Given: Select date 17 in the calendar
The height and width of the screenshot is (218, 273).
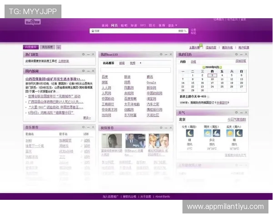Looking at the screenshot, I should [x=212, y=83].
